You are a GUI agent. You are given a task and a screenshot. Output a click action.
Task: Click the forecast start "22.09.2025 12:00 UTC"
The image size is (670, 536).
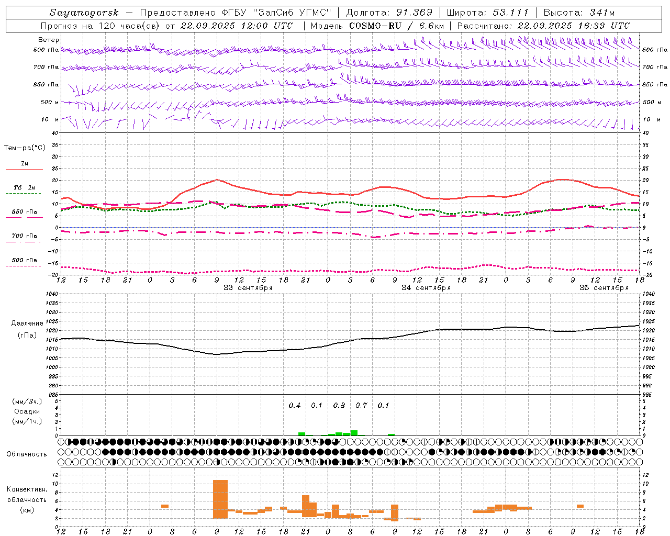pos(236,26)
